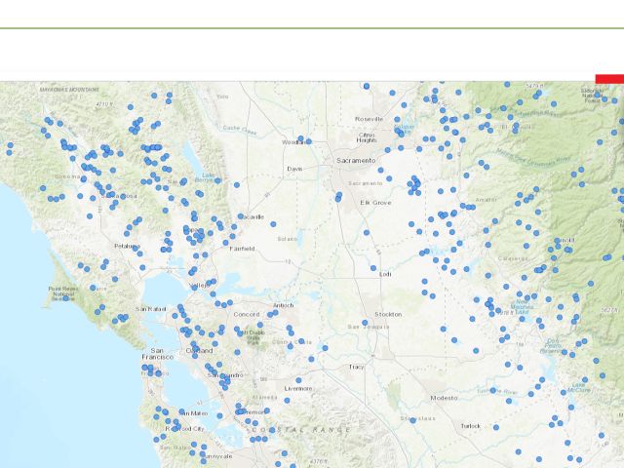Image resolution: width=624 pixels, height=468 pixels.
Task: Click the Redwood City label
Action: [x=184, y=429]
